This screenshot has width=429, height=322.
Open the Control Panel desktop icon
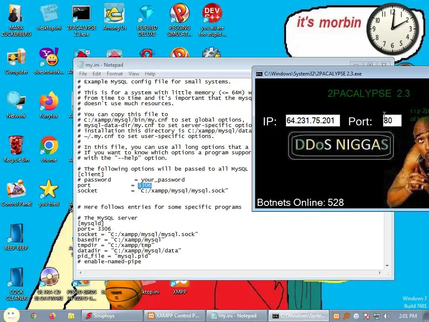(16, 193)
